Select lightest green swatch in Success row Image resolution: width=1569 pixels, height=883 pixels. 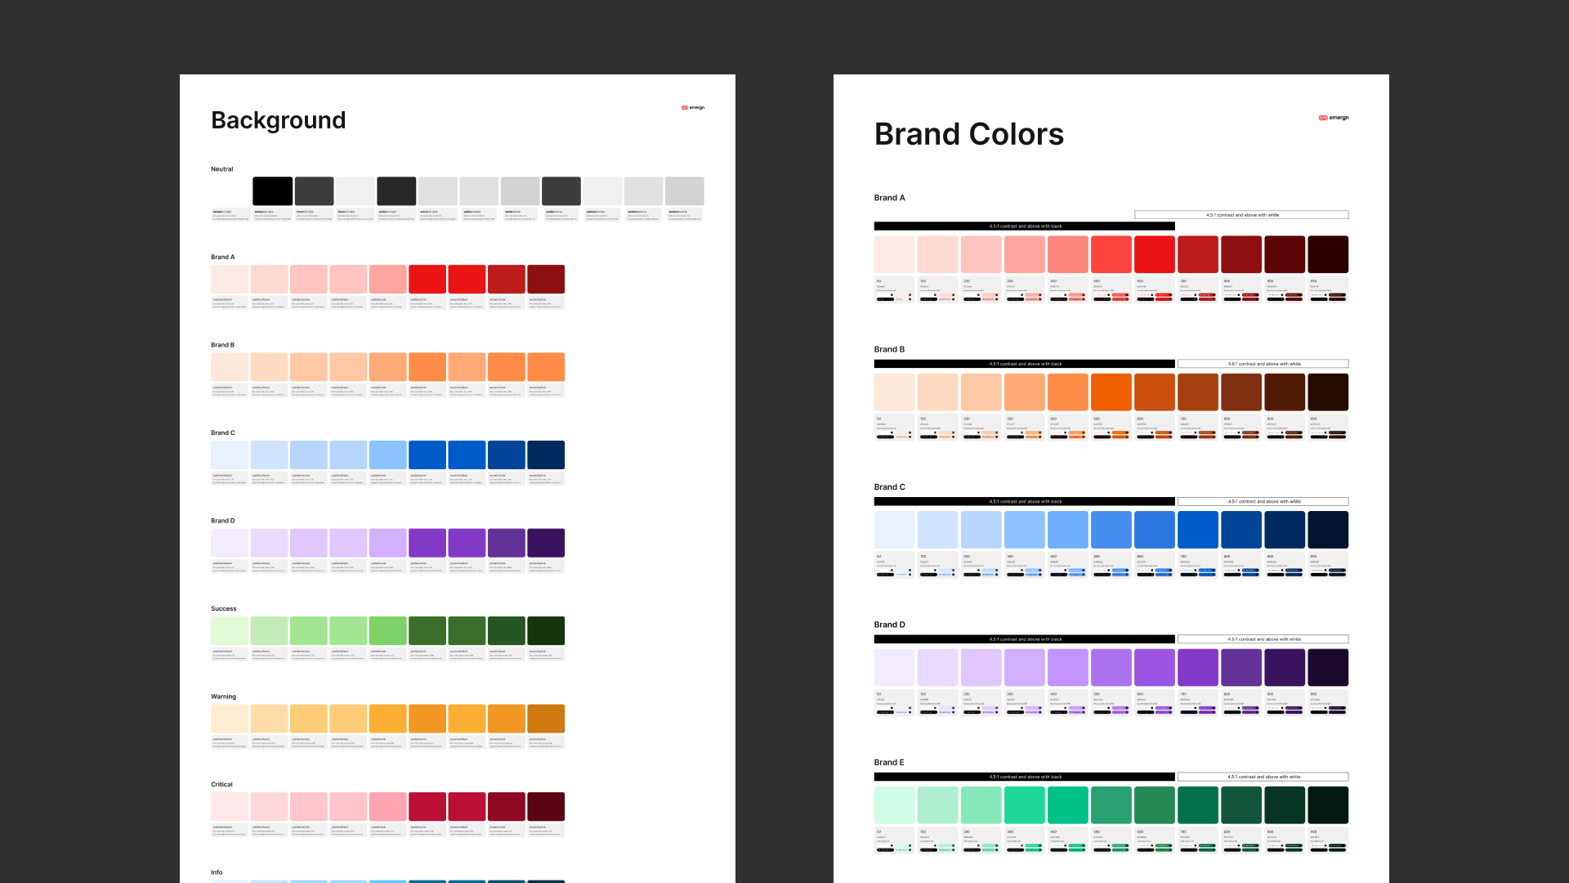(x=230, y=631)
